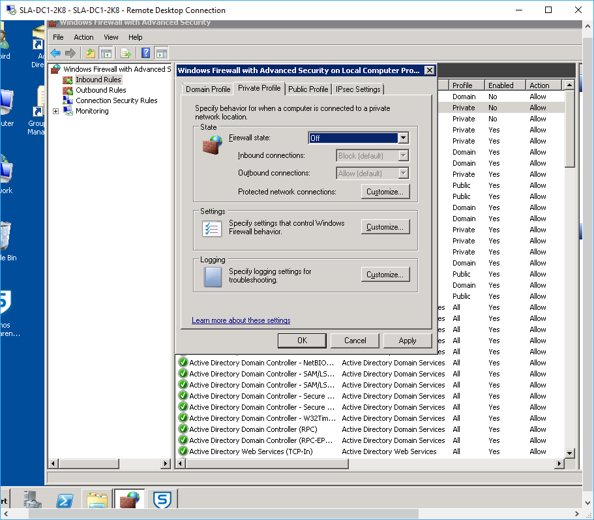Sort by the Action column header
This screenshot has width=594, height=520.
click(x=543, y=85)
